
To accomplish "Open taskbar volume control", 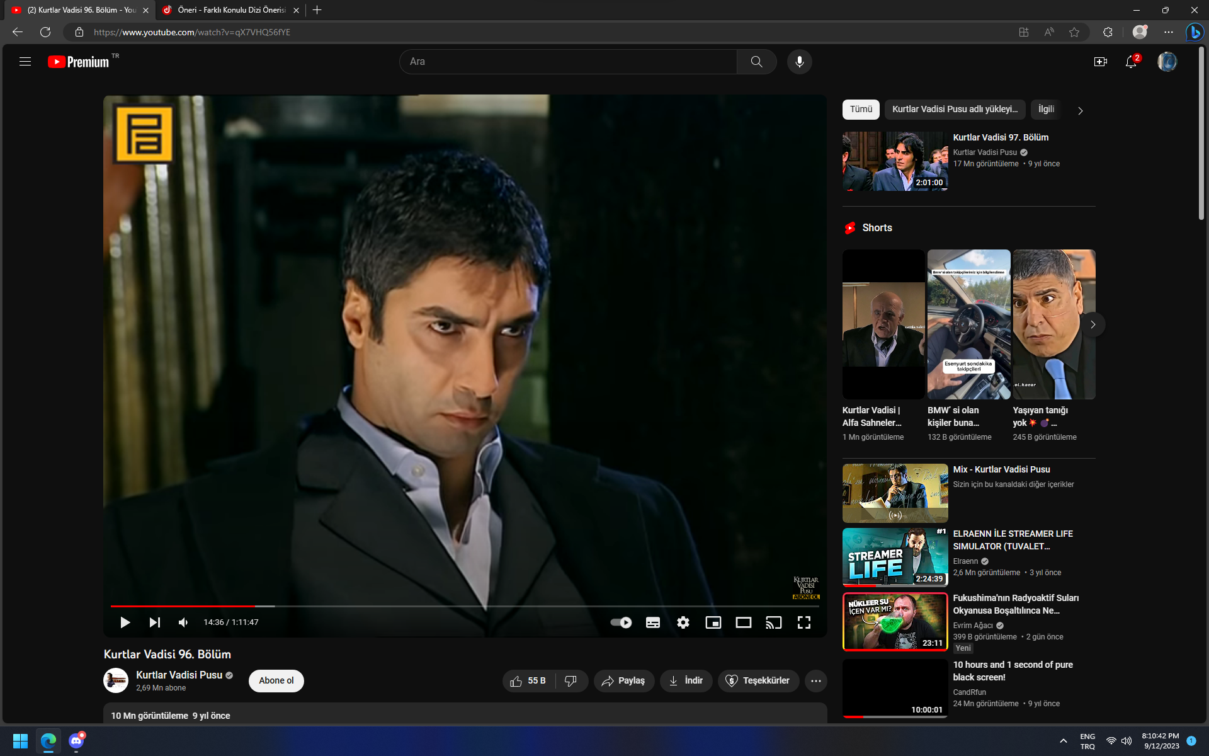I will (1127, 741).
